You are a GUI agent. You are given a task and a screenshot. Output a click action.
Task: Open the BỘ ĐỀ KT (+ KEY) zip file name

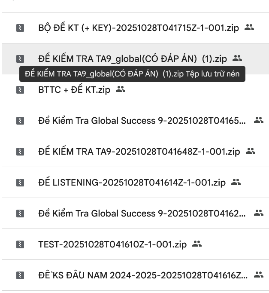click(x=138, y=28)
